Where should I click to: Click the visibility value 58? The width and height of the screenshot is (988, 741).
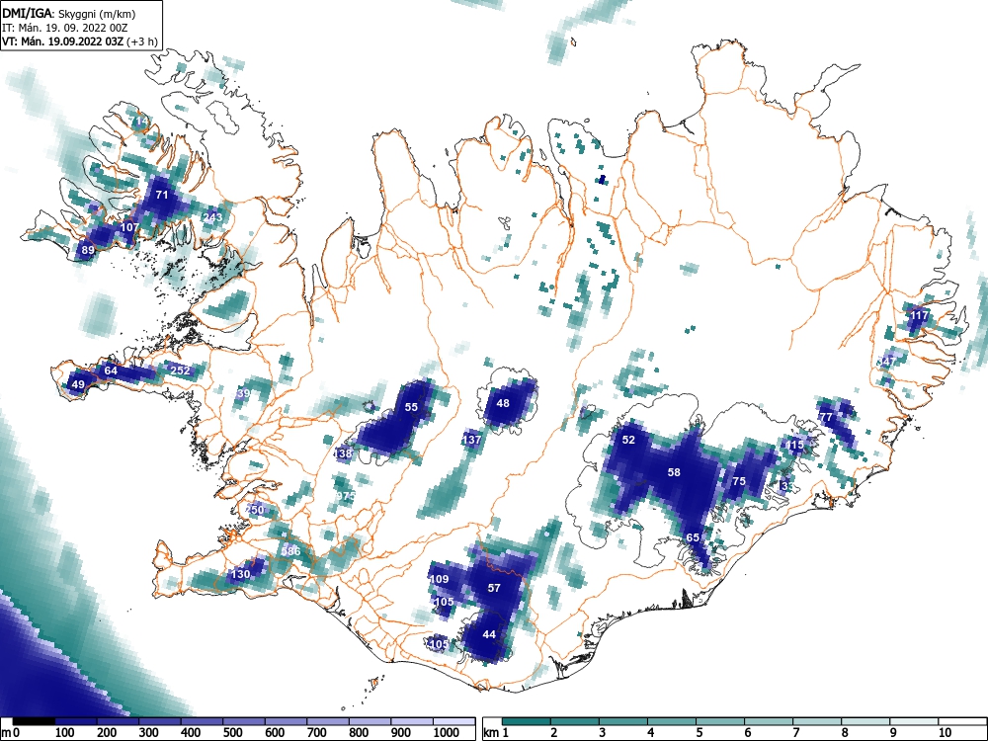[674, 472]
